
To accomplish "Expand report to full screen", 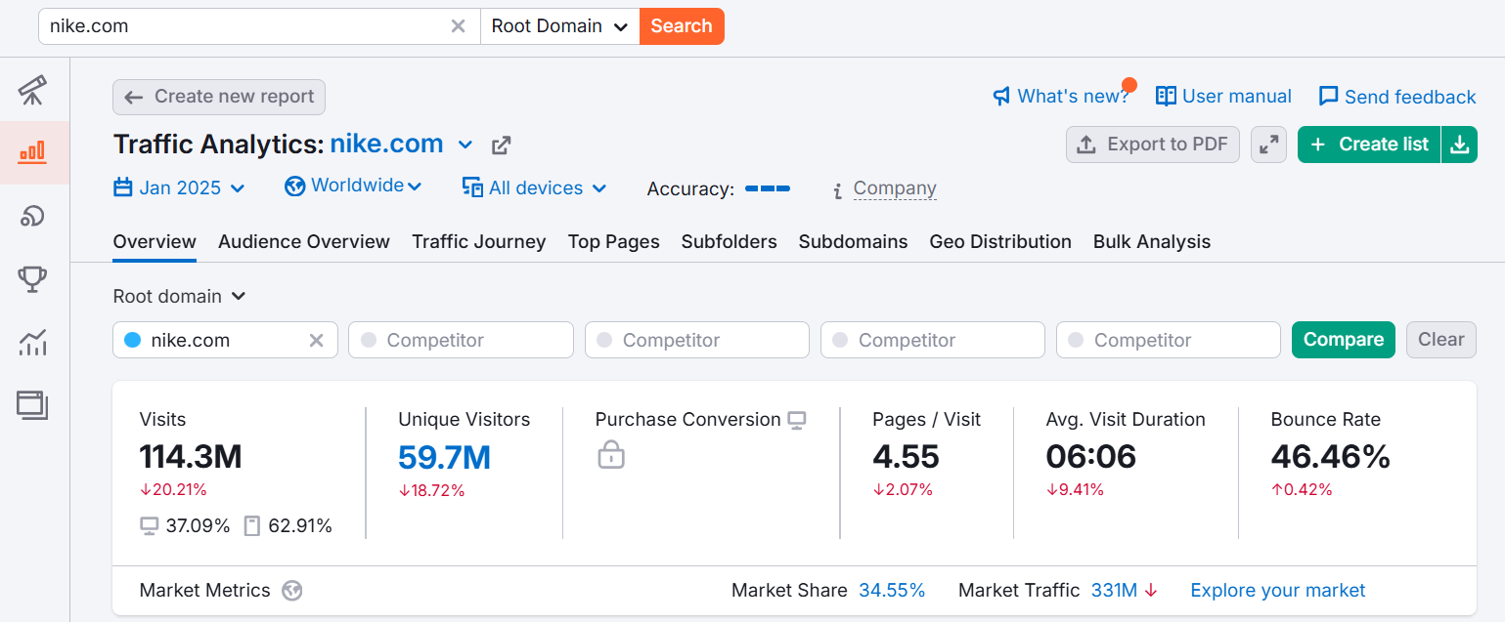I will [1268, 145].
